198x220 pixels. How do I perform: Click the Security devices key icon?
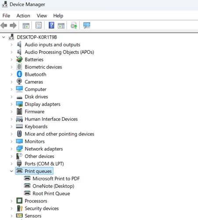click(20, 208)
